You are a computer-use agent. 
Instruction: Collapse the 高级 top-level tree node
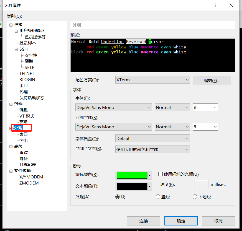[x=11, y=147]
